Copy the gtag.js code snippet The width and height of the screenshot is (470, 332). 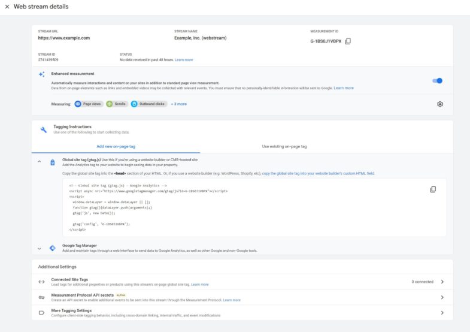point(433,189)
